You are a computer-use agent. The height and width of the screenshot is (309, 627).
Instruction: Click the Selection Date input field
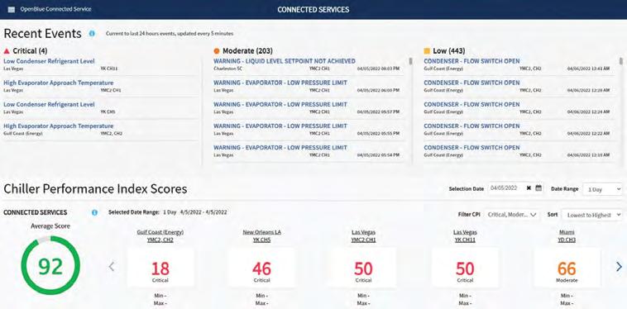pos(506,188)
